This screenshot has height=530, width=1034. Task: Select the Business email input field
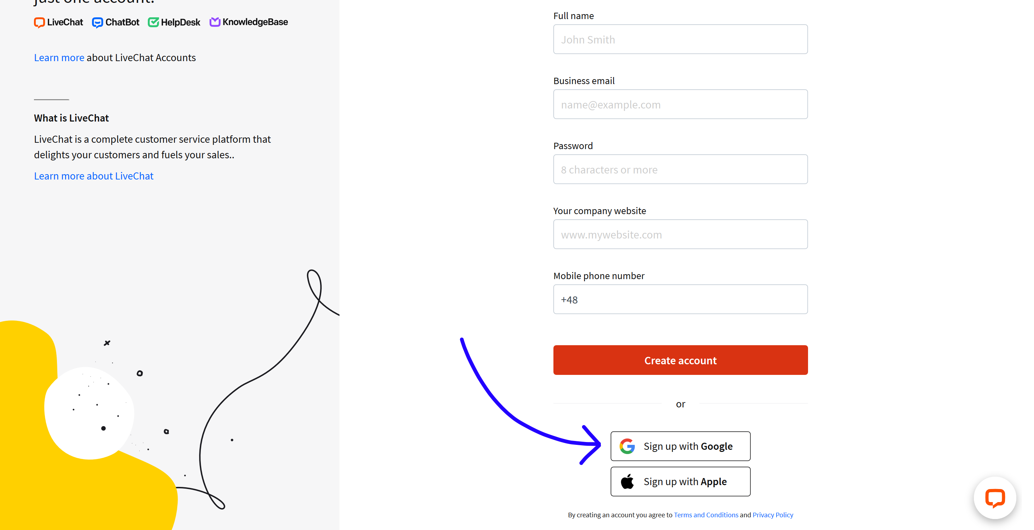[680, 104]
